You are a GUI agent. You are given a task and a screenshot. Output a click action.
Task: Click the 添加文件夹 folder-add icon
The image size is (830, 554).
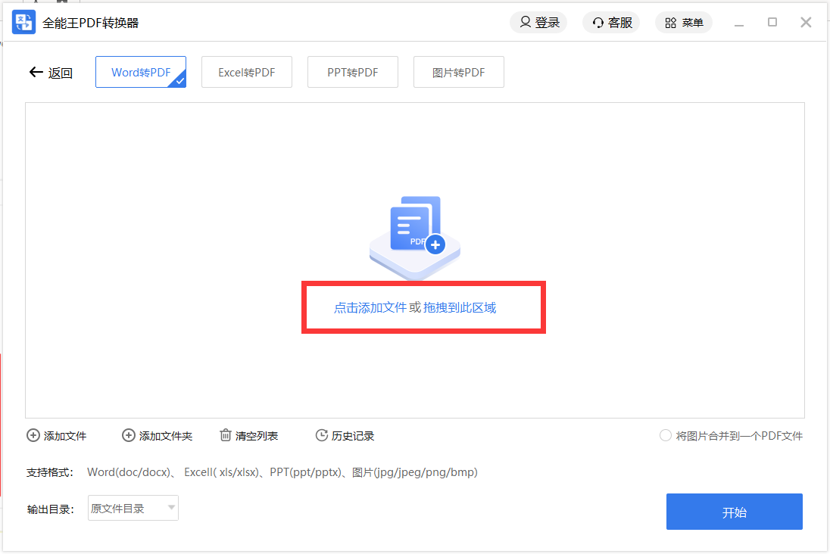pos(129,435)
